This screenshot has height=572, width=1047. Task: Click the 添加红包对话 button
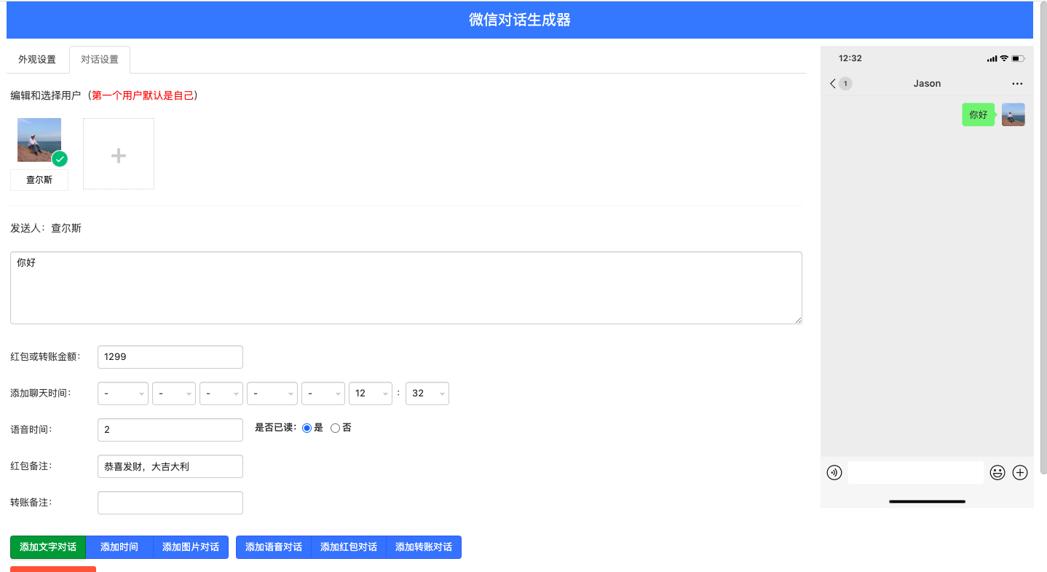[348, 546]
